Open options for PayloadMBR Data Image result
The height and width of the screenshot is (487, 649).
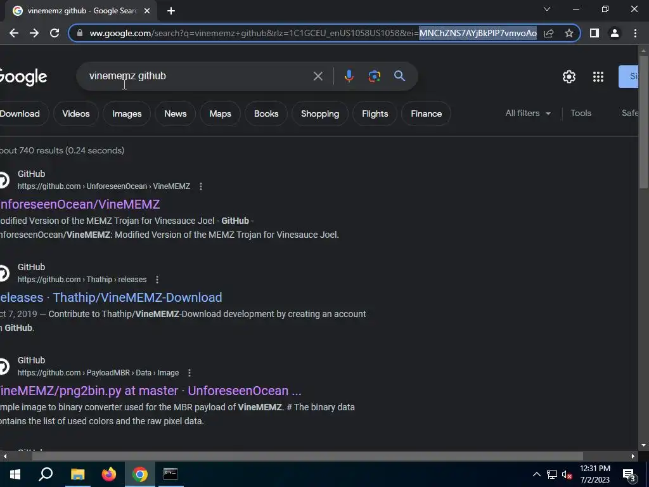189,373
